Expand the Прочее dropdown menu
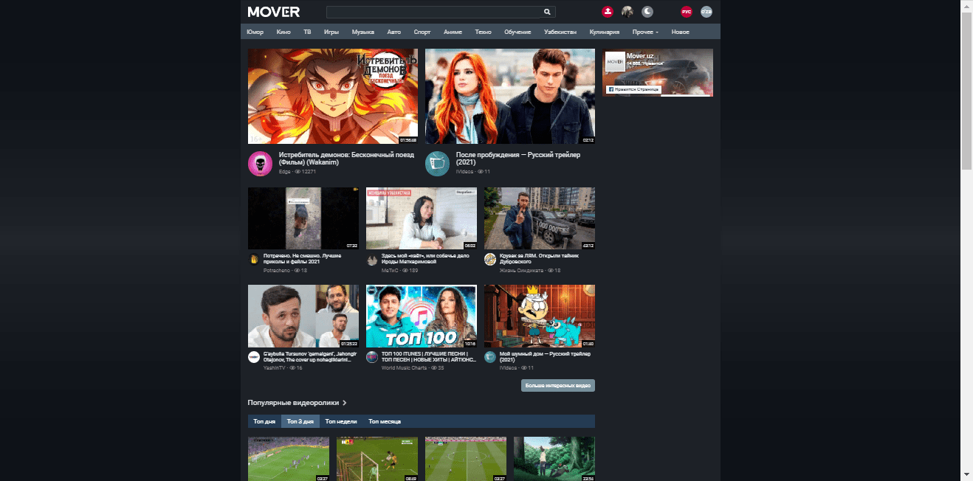 646,32
